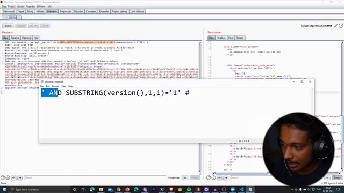Go to previous request history arrow
Viewport: 344px width, 193px height.
pos(33,26)
